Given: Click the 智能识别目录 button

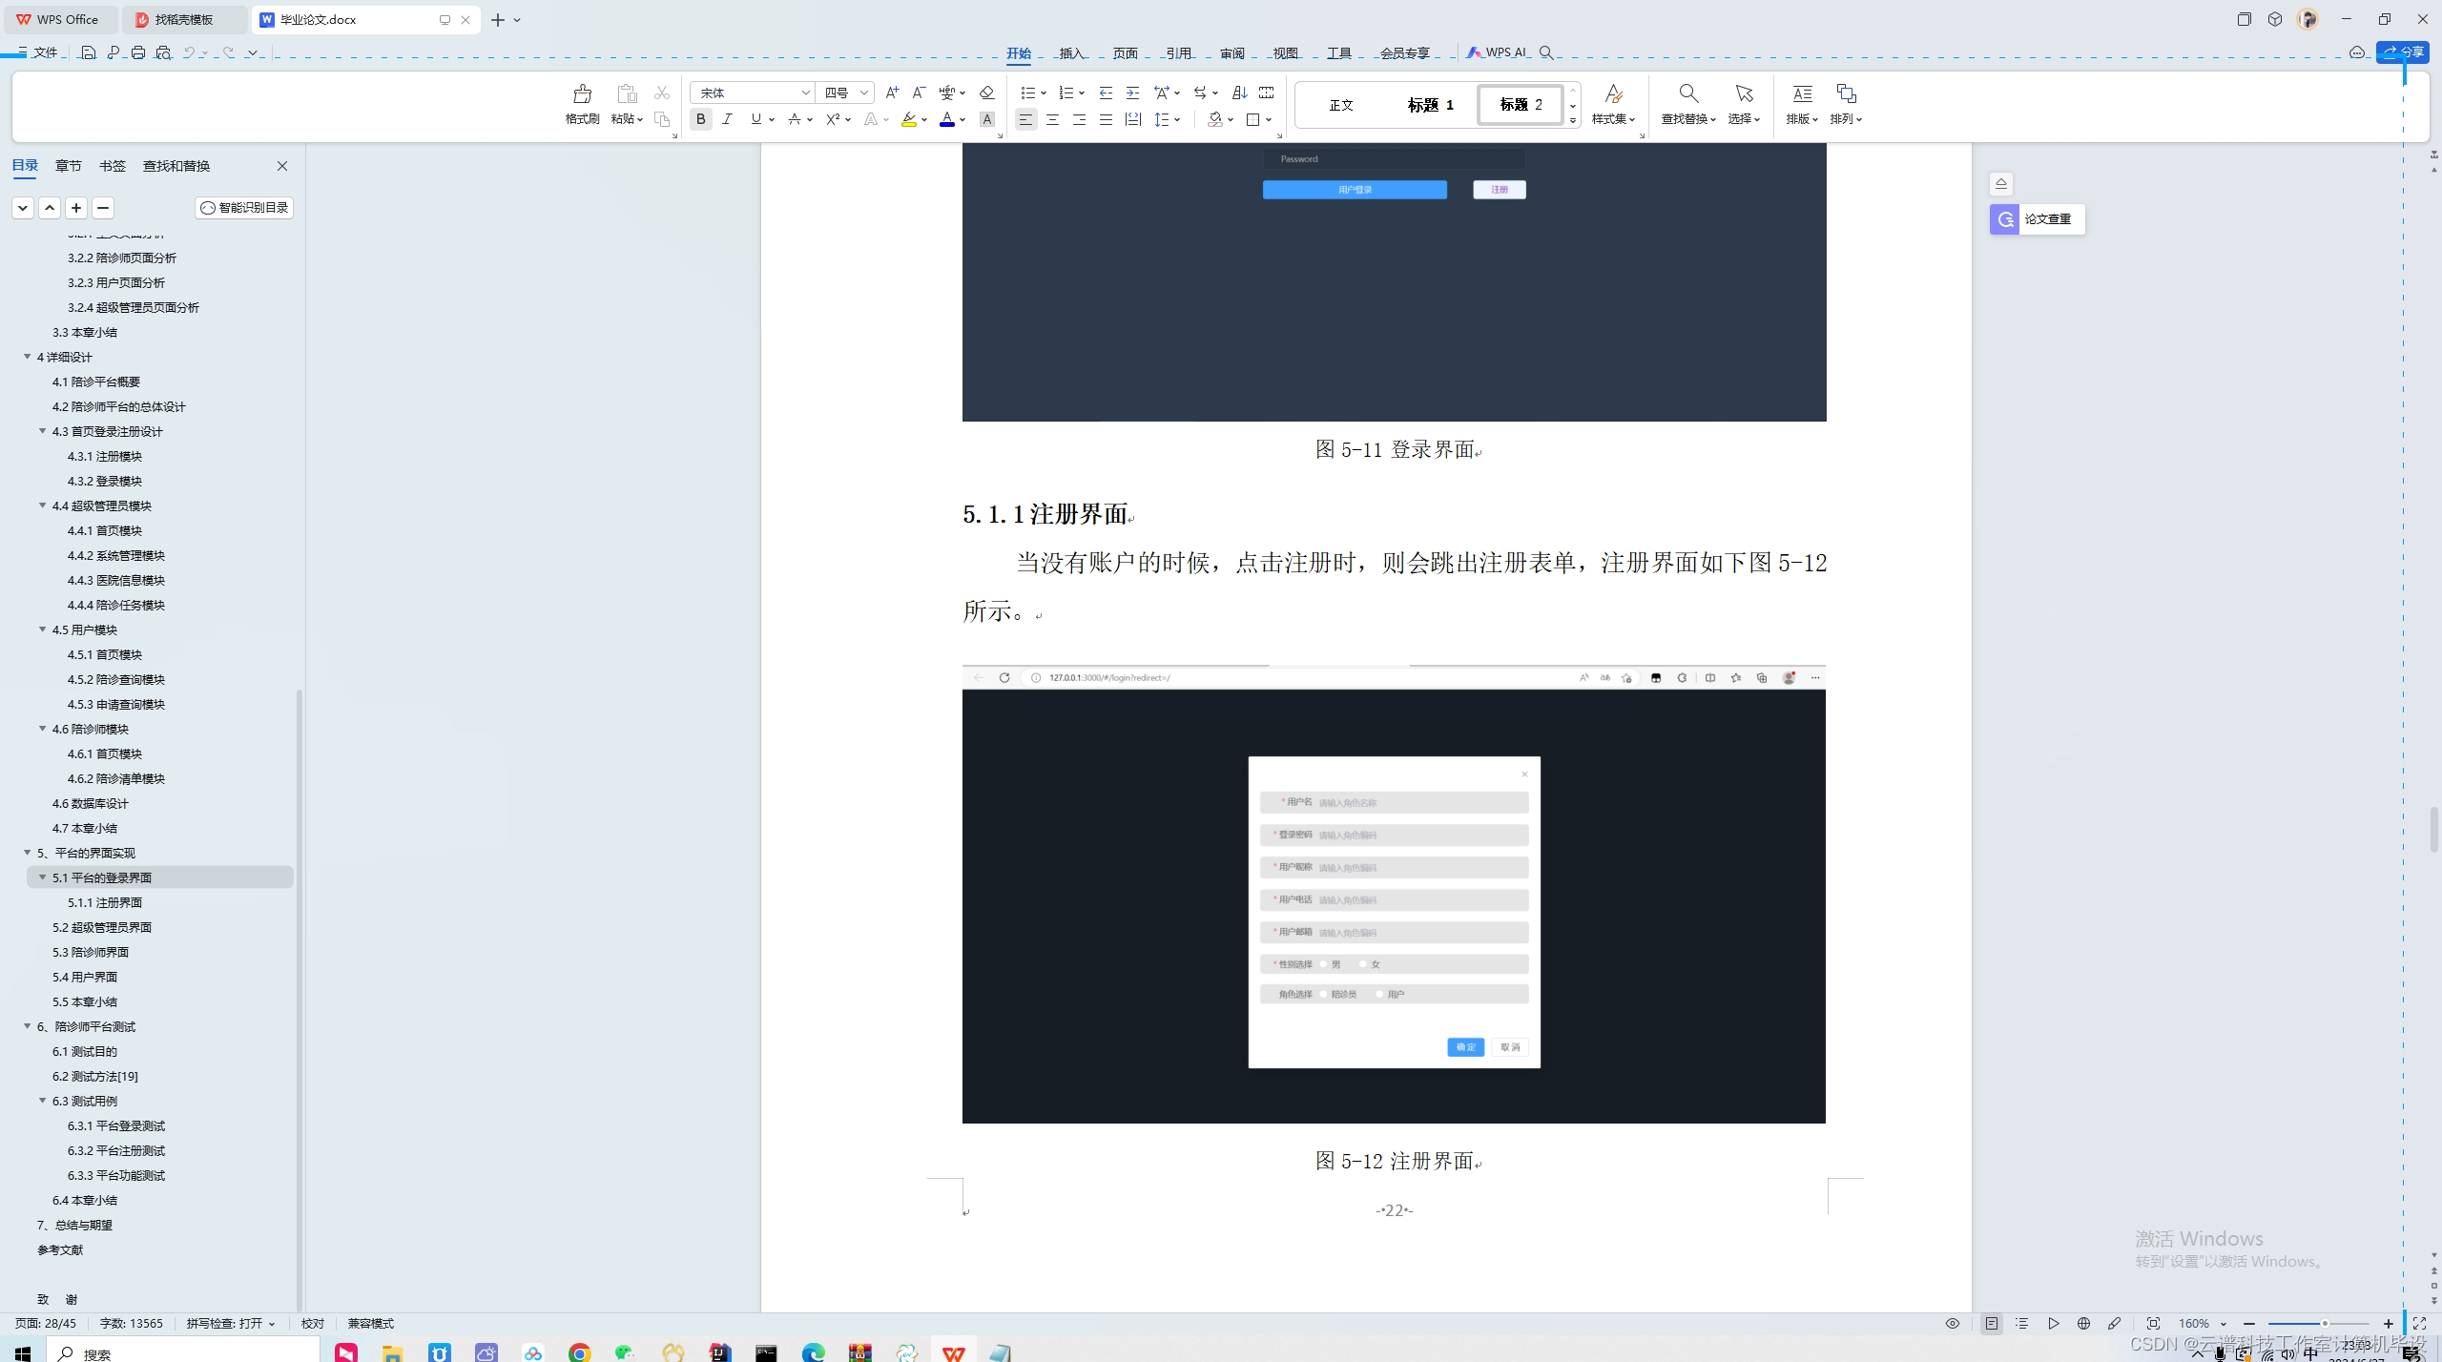Looking at the screenshot, I should click(x=245, y=208).
